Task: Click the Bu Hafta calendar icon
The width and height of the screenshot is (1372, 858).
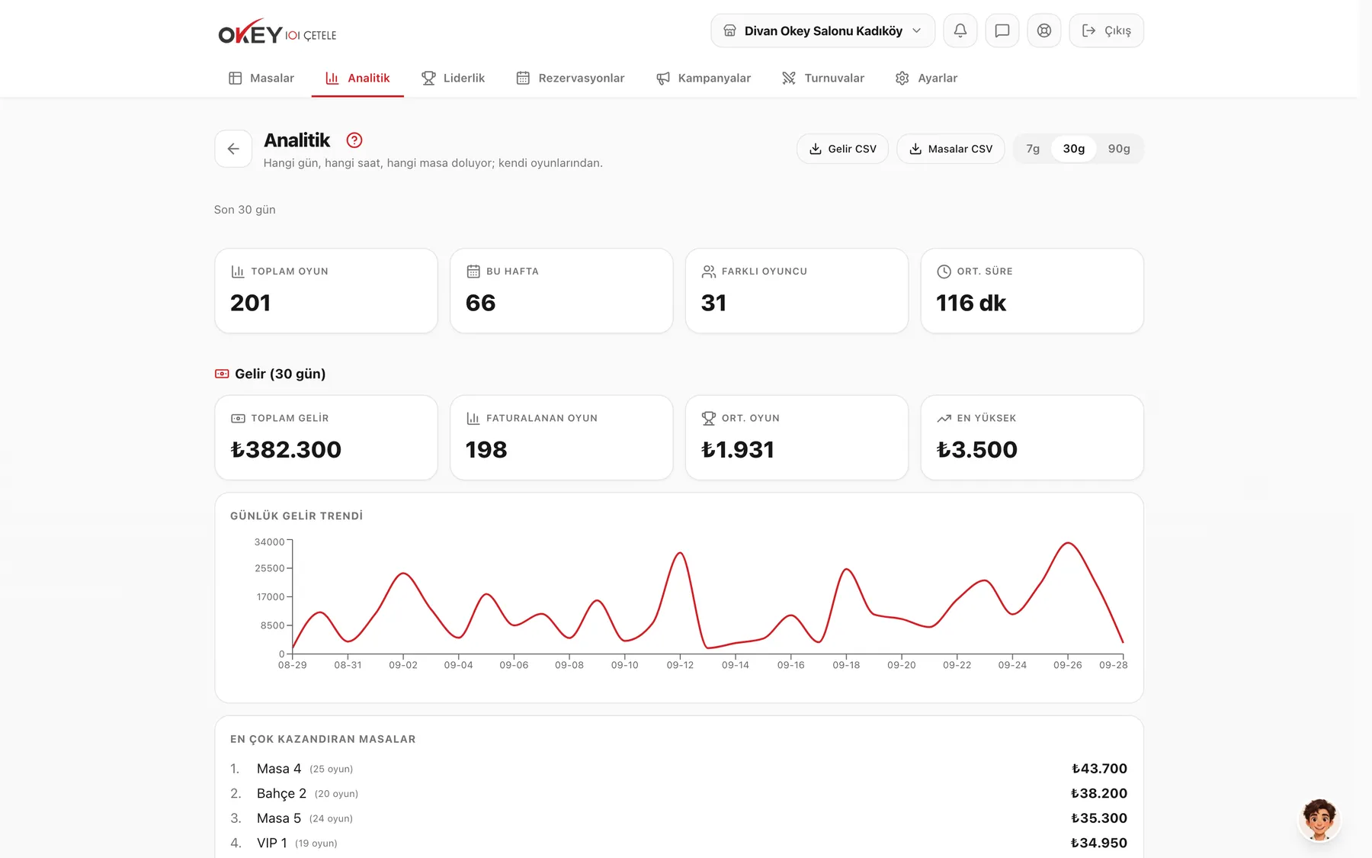Action: pyautogui.click(x=473, y=272)
